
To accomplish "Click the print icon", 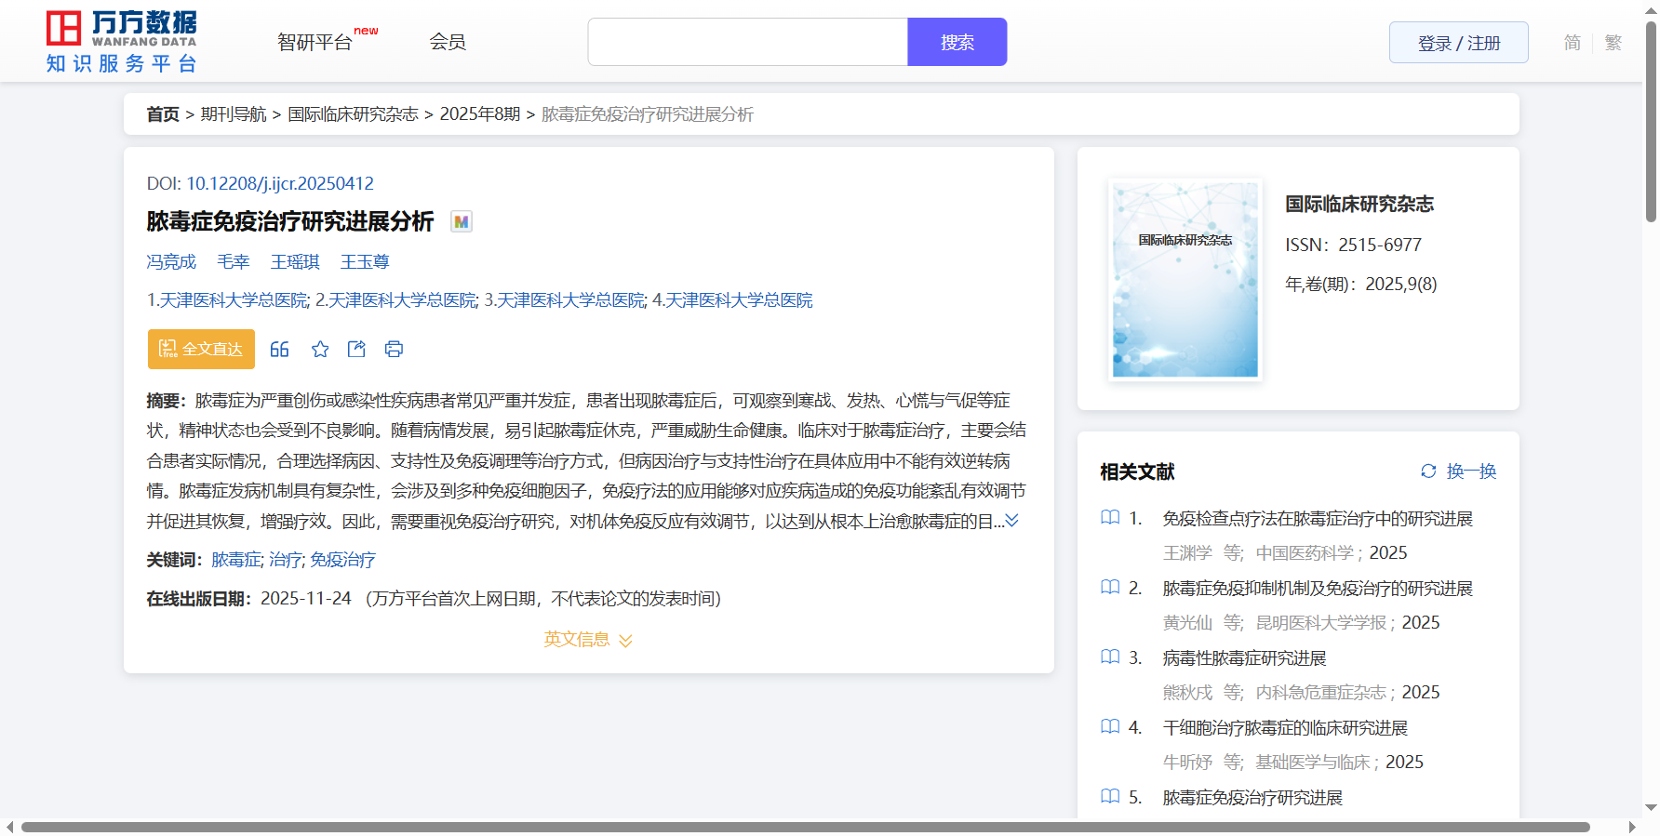I will pos(394,349).
